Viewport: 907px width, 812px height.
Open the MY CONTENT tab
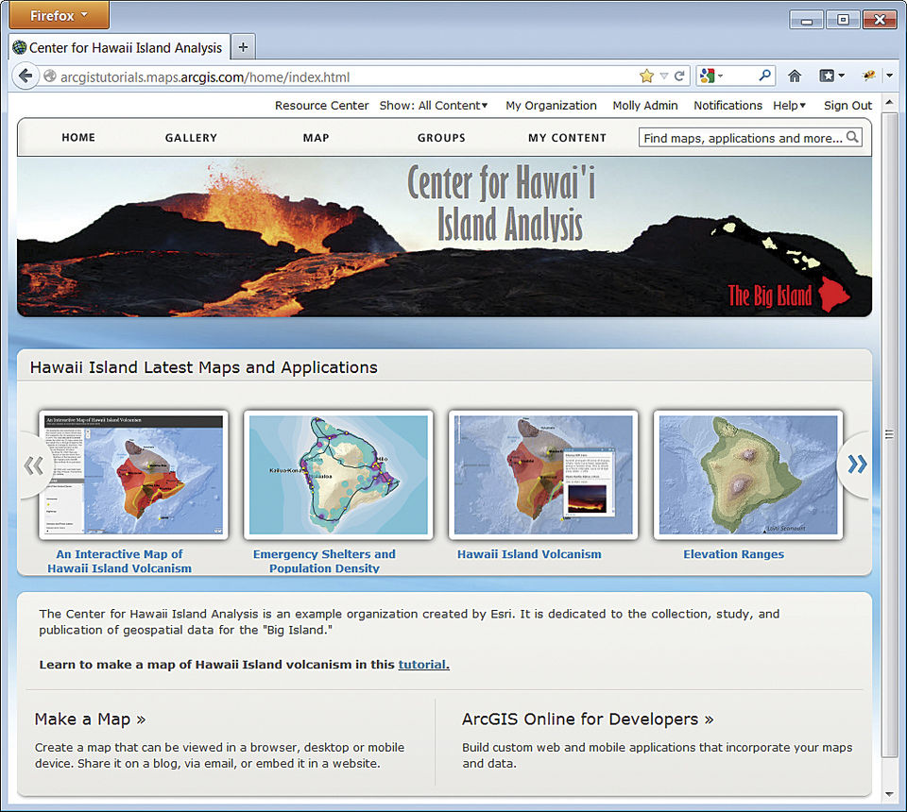pos(567,138)
